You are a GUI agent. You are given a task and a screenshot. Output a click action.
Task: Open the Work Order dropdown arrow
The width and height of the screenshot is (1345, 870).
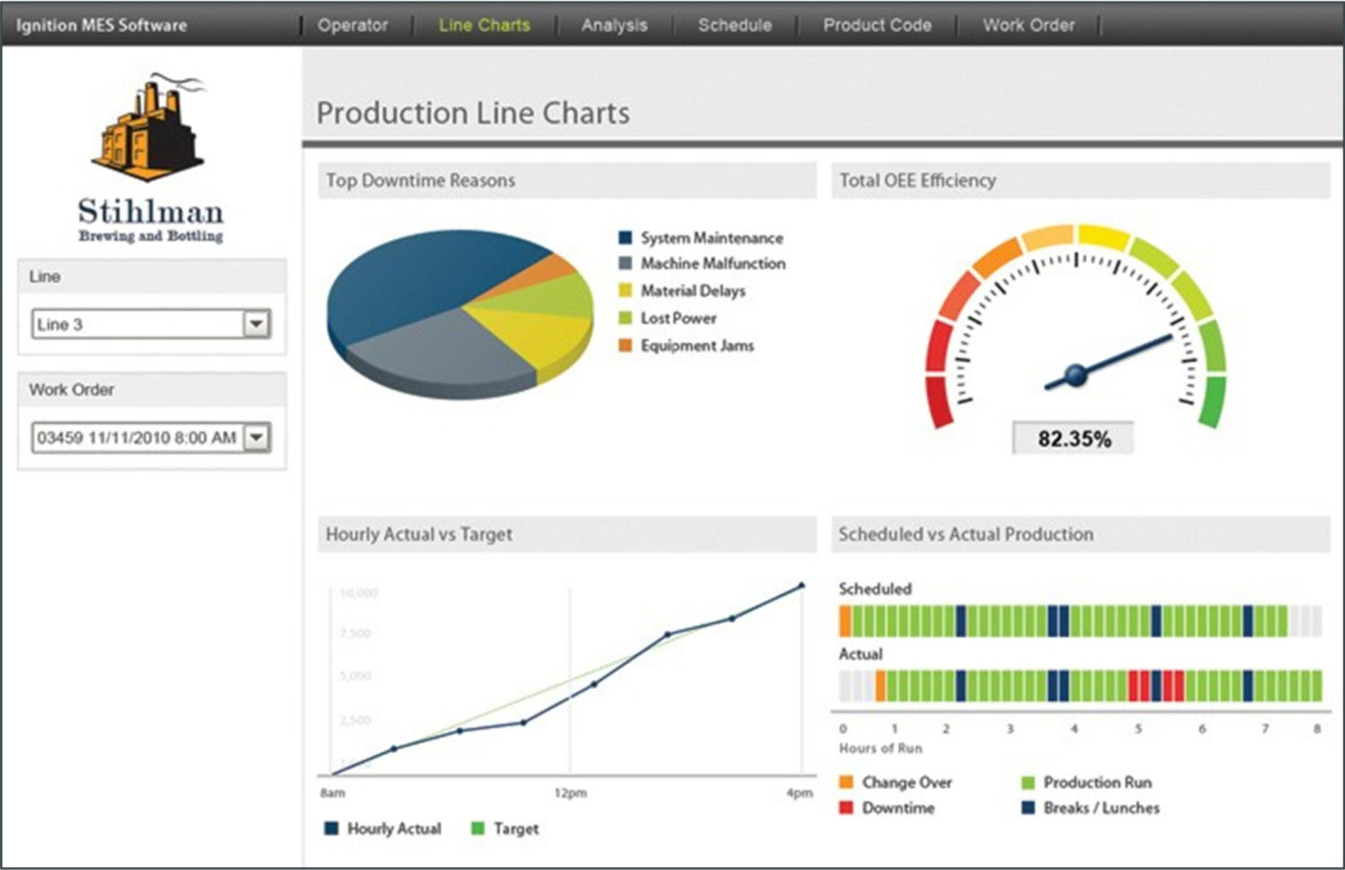(257, 438)
